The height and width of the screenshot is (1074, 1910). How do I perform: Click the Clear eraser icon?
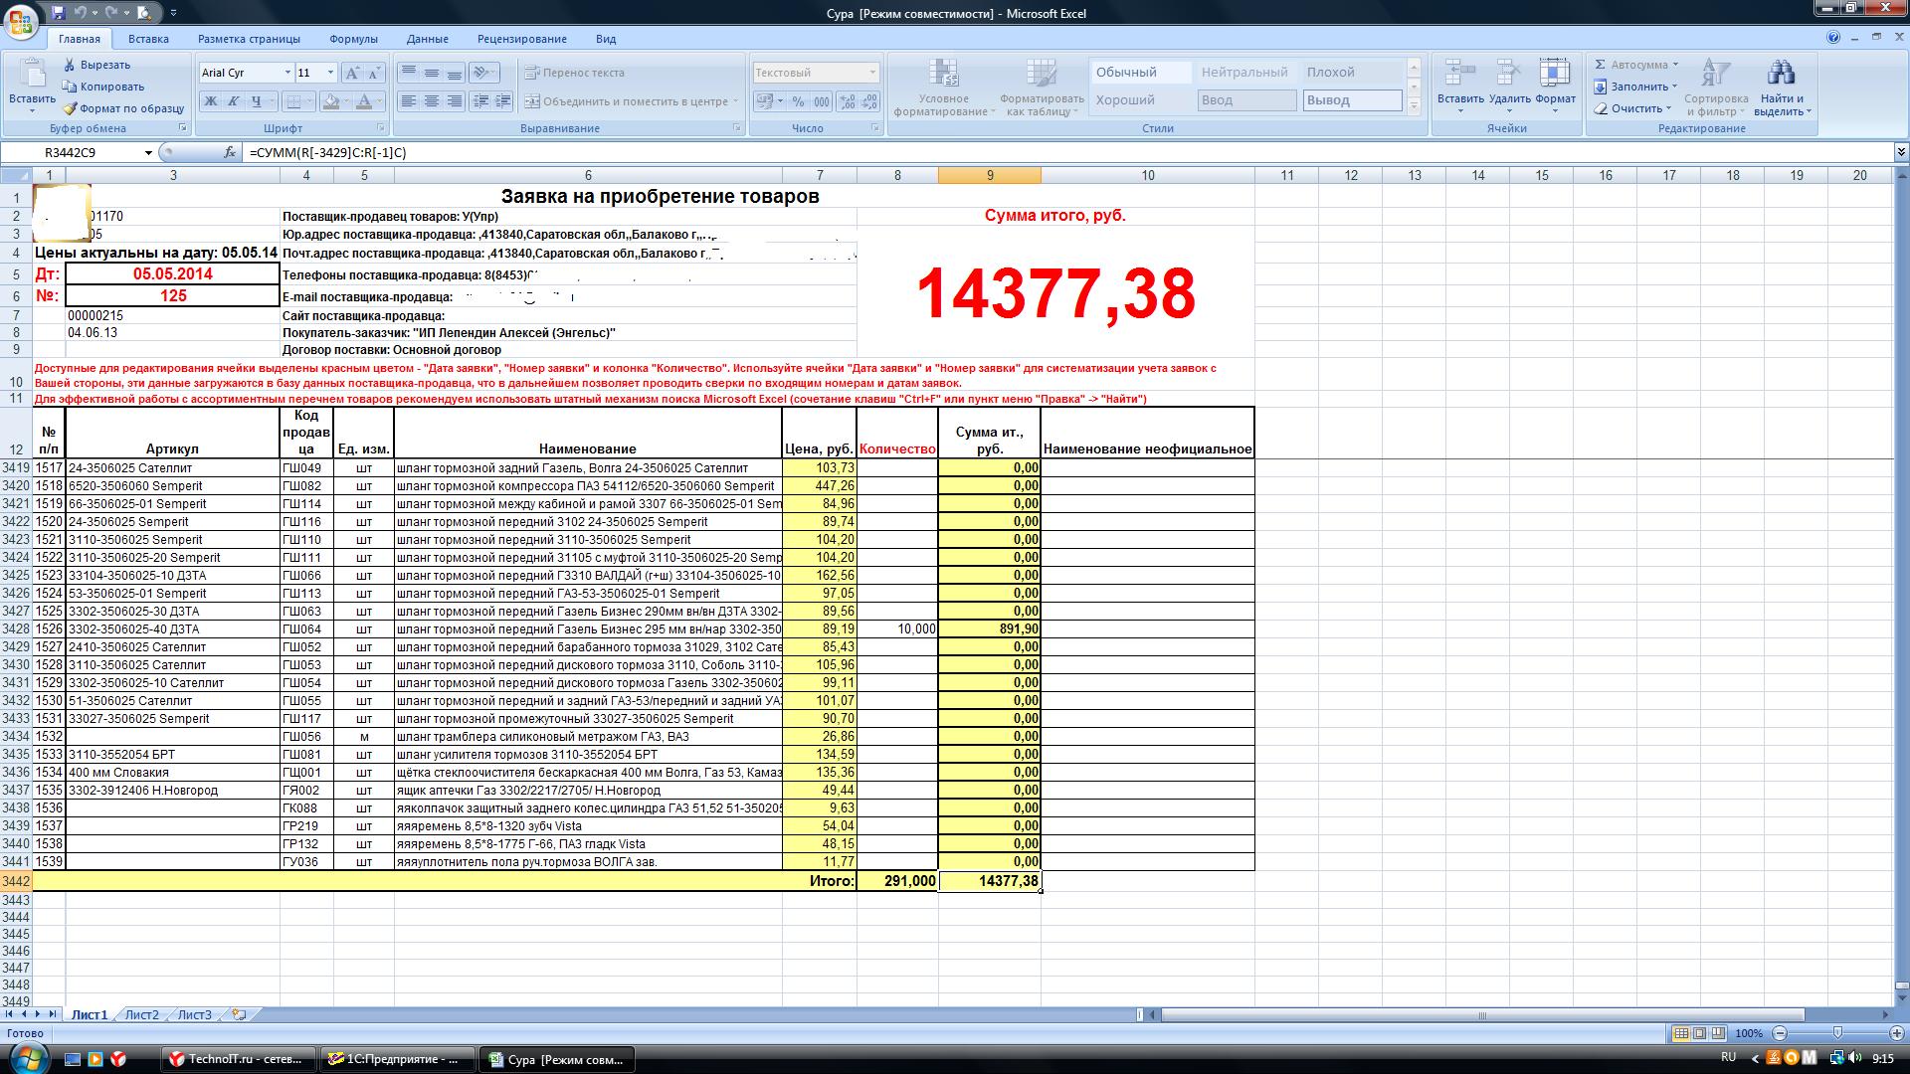(1601, 108)
